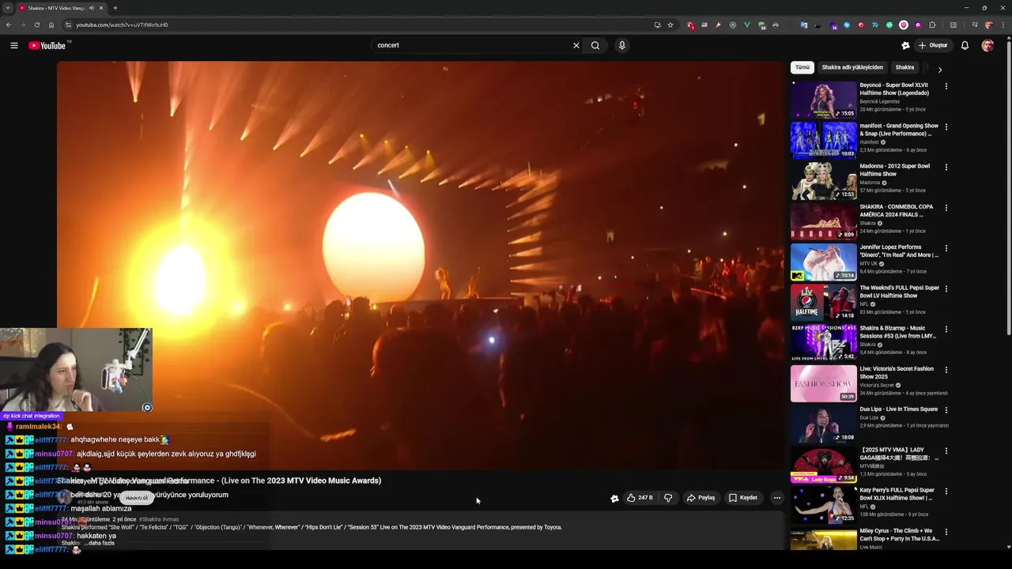This screenshot has width=1012, height=569.
Task: Click the browser address bar URL
Action: [122, 24]
